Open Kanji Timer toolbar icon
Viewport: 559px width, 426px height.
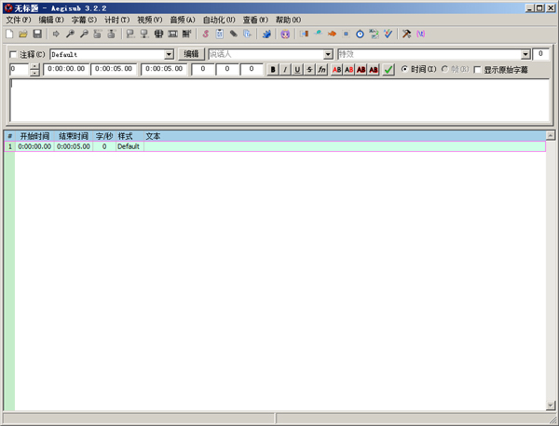(374, 34)
